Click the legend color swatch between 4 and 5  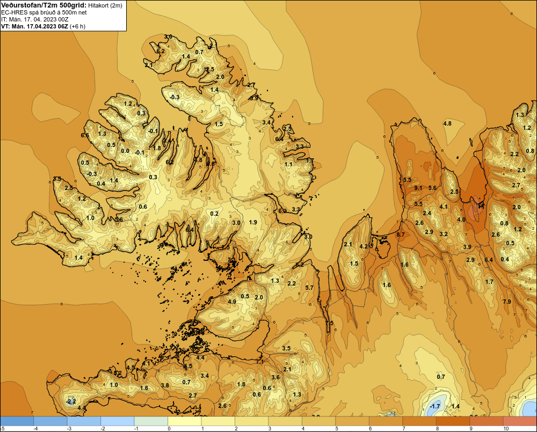pos(319,421)
